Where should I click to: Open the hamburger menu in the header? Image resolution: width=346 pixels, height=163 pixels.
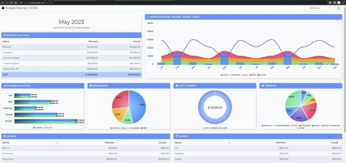pos(338,8)
